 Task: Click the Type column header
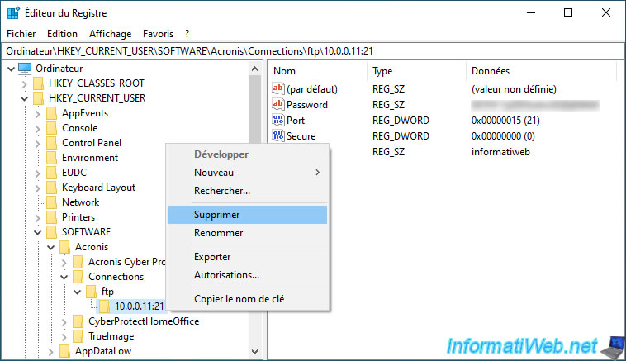(417, 71)
